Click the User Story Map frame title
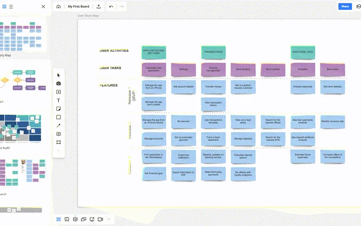 click(x=88, y=16)
